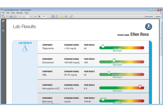Click the Save file floppy icon
Screen dimensions: 163x112
[7, 16]
